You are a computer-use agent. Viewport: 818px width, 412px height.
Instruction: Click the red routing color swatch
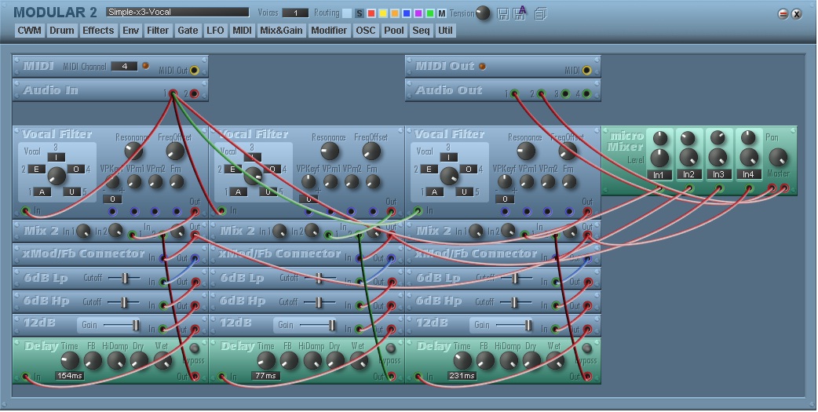tap(371, 13)
